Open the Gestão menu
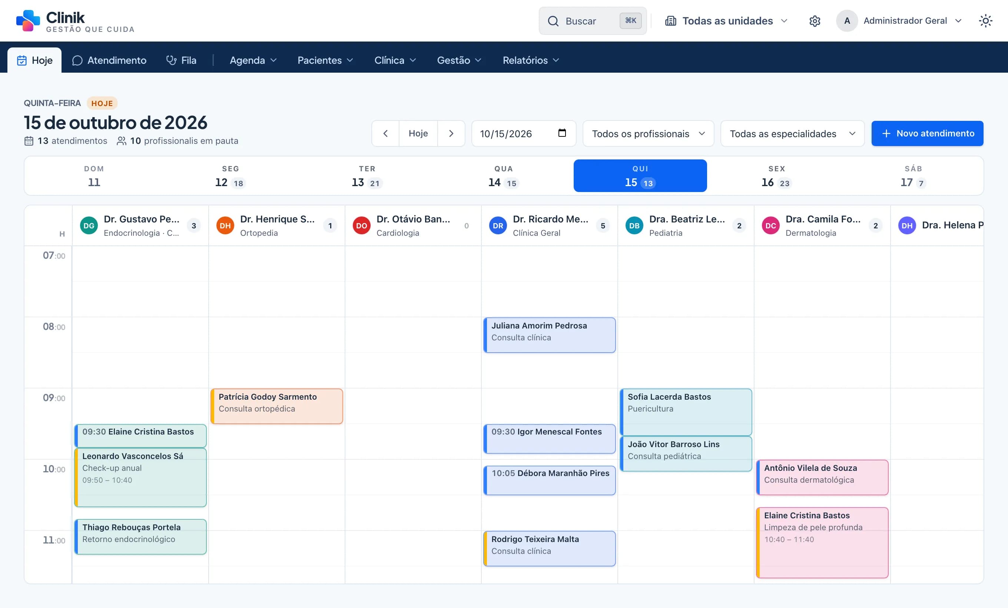The width and height of the screenshot is (1008, 608). [459, 60]
